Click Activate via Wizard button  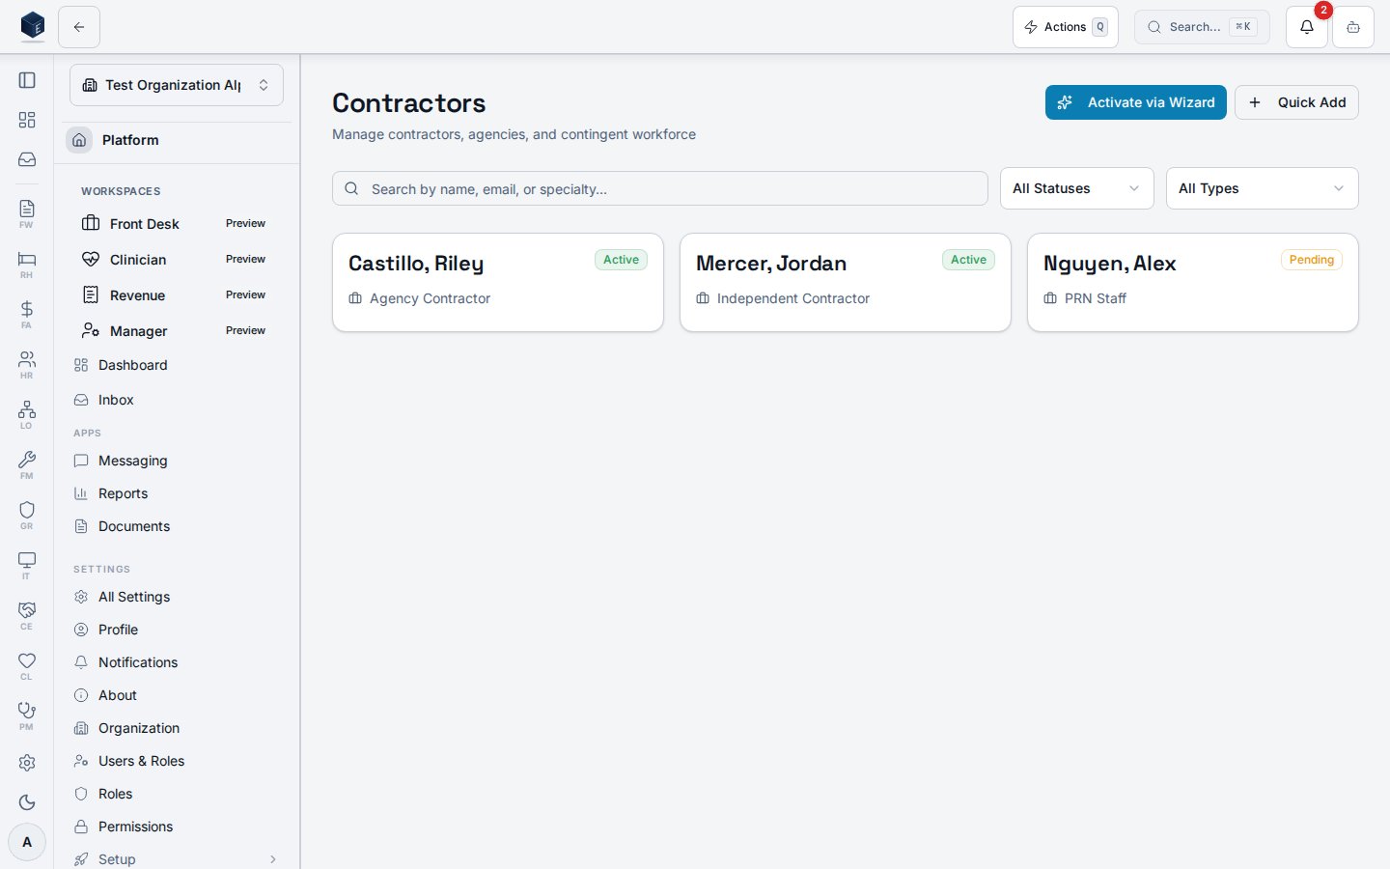tap(1135, 102)
